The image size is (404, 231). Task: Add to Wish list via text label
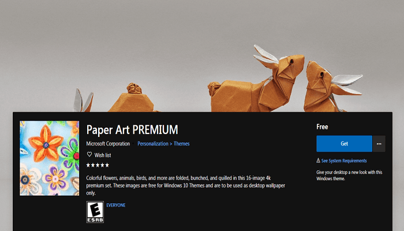(x=103, y=155)
